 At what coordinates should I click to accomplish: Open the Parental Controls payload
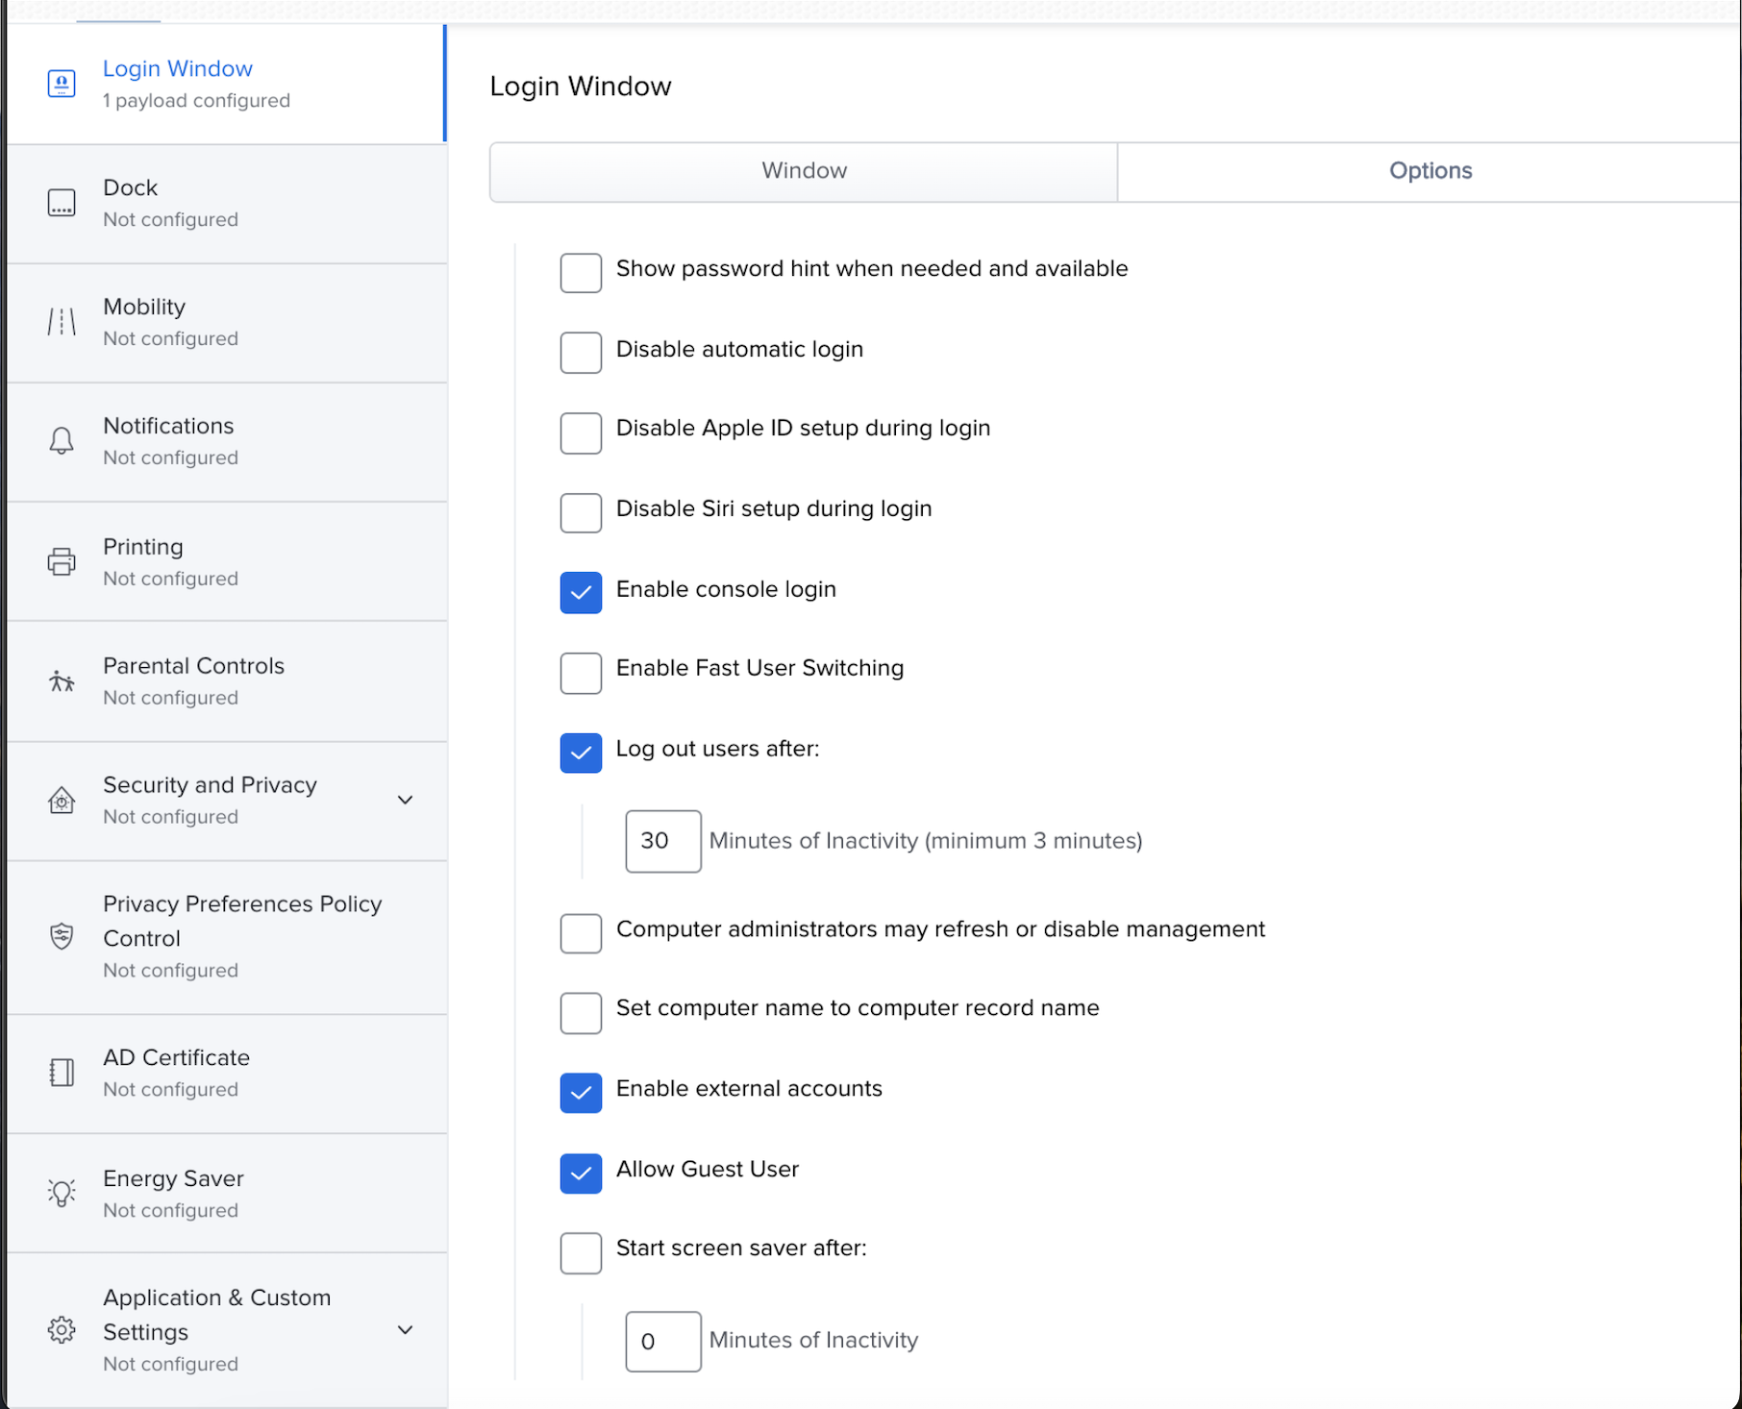tap(227, 681)
